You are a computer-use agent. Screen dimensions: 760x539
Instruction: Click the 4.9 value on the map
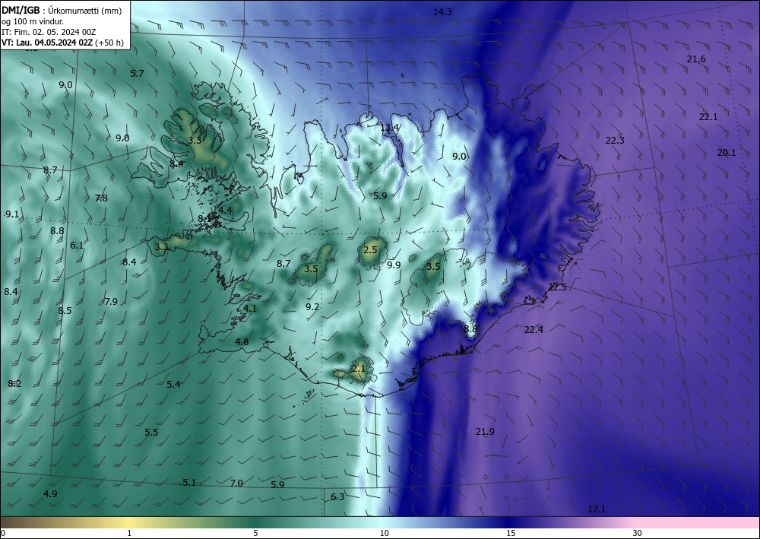pyautogui.click(x=50, y=494)
